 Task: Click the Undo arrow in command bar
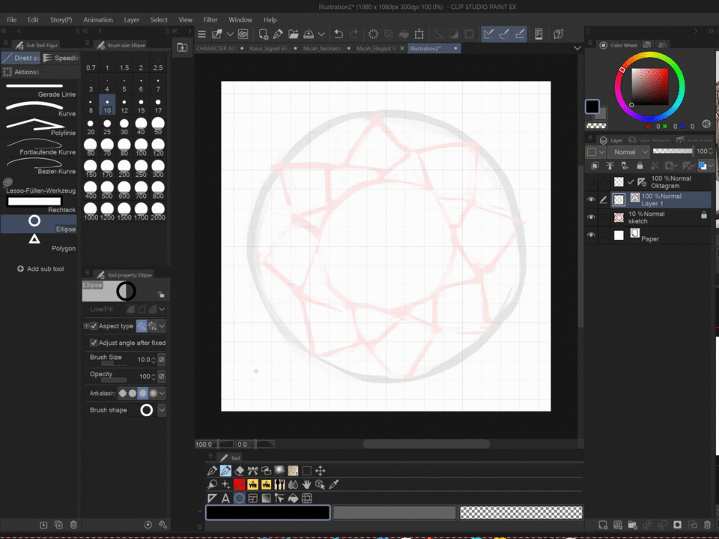339,34
